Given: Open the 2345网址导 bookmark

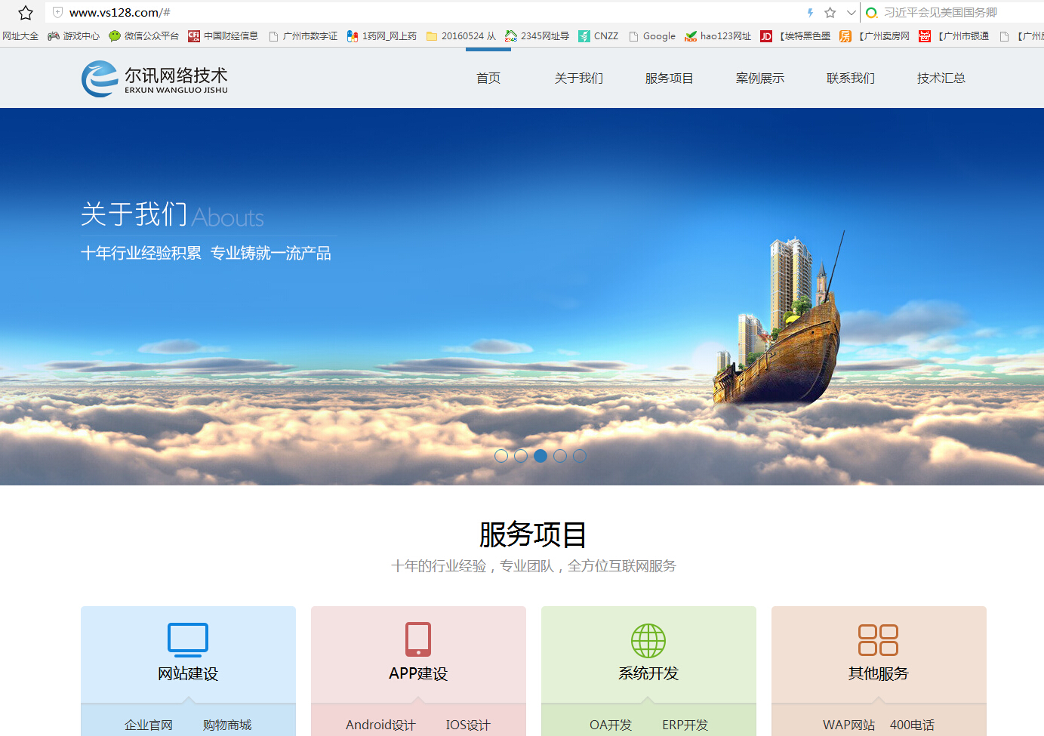Looking at the screenshot, I should coord(537,35).
